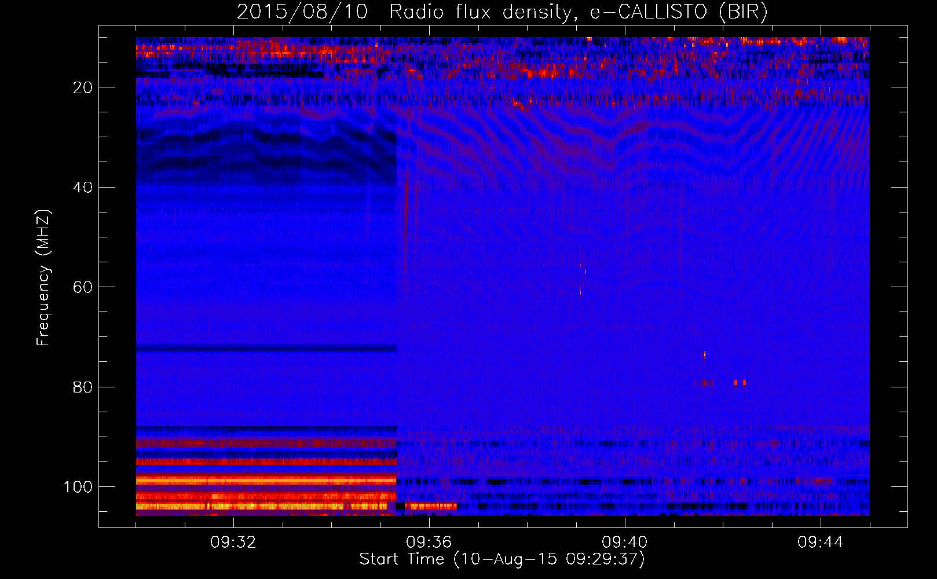937x579 pixels.
Task: Select the 80 frequency tick label
Action: coord(83,387)
